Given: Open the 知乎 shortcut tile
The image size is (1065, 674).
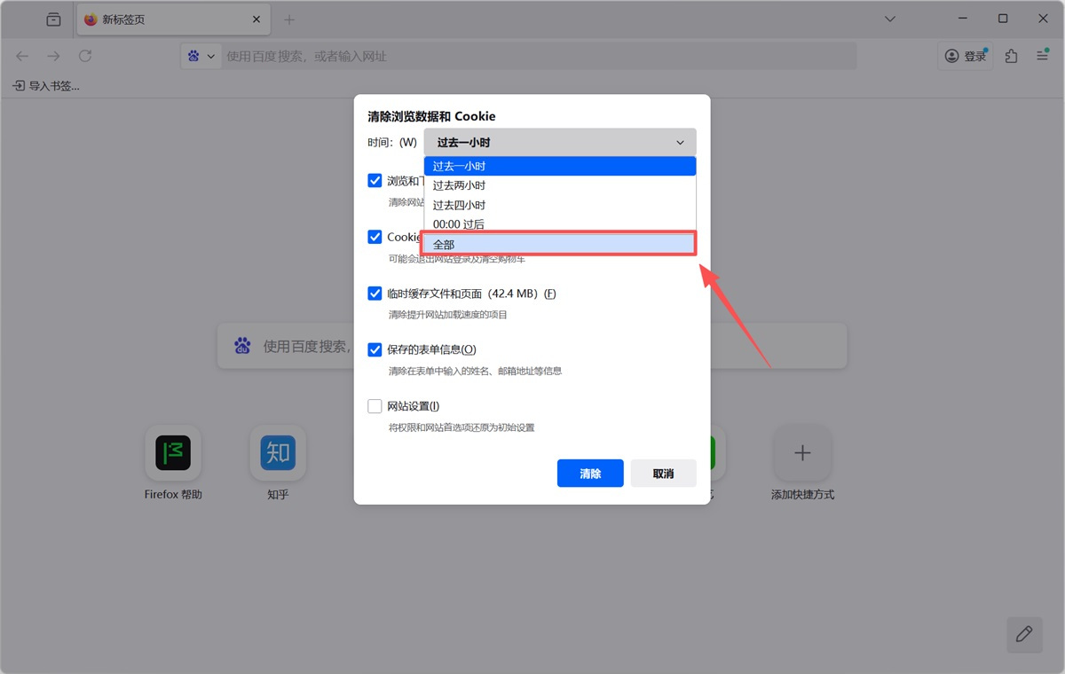Looking at the screenshot, I should (x=278, y=453).
